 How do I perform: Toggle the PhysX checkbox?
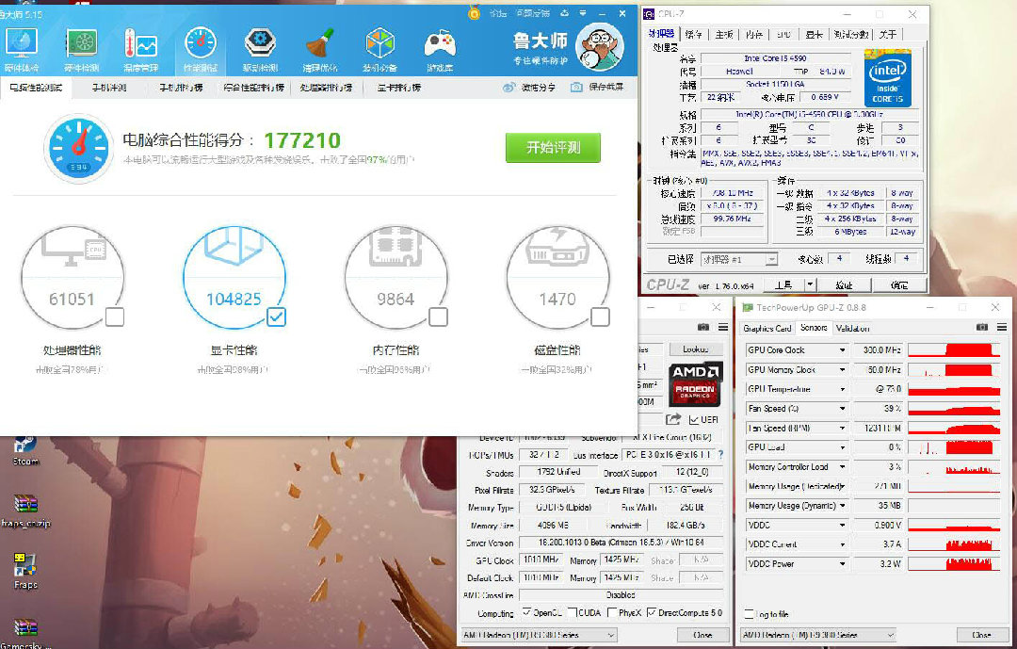612,612
